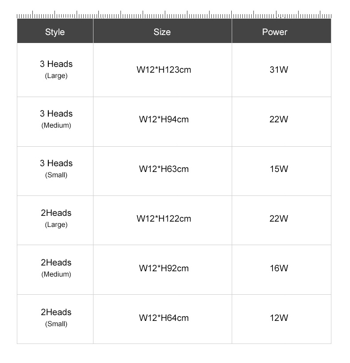
Task: Select the 2Heads (Medium) style cell
Action: (x=55, y=270)
